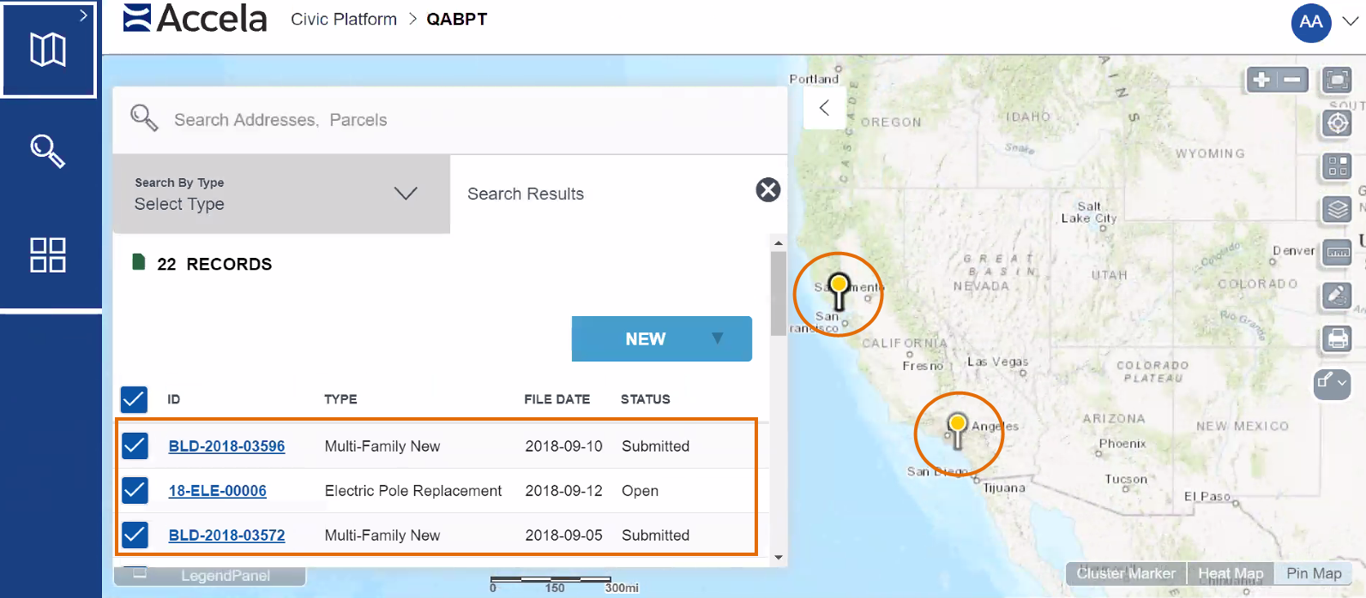Expand the AA user account menu

(x=1350, y=22)
